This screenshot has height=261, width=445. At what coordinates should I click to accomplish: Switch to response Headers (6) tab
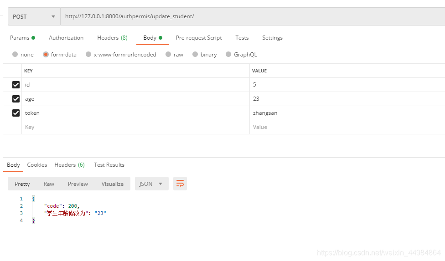click(69, 165)
